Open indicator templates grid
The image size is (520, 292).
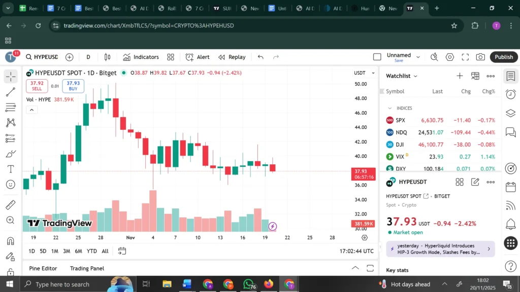point(171,57)
